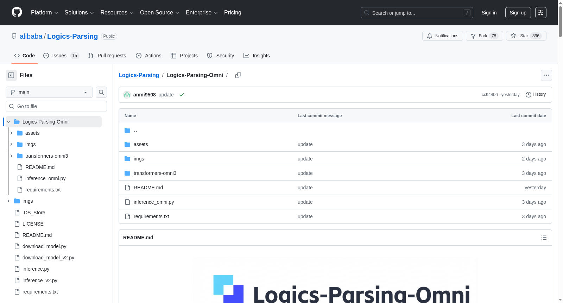The image size is (563, 303).
Task: Click the anmi9508 avatar image
Action: pos(127,95)
